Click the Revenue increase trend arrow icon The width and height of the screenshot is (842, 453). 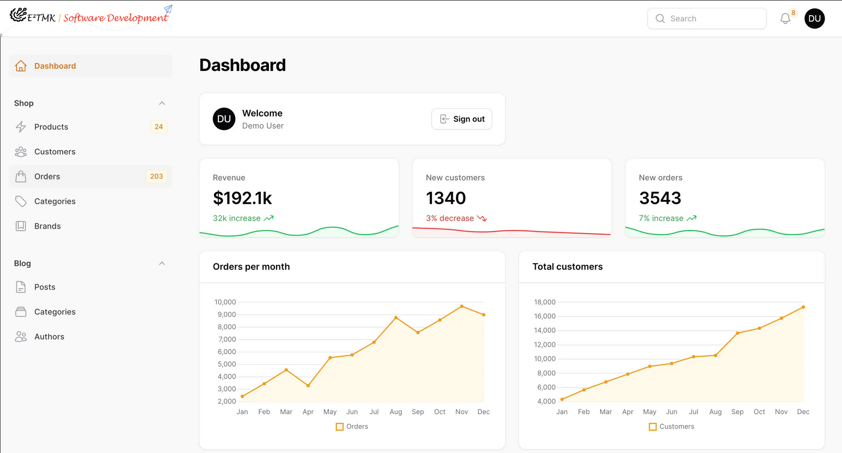pyautogui.click(x=269, y=218)
